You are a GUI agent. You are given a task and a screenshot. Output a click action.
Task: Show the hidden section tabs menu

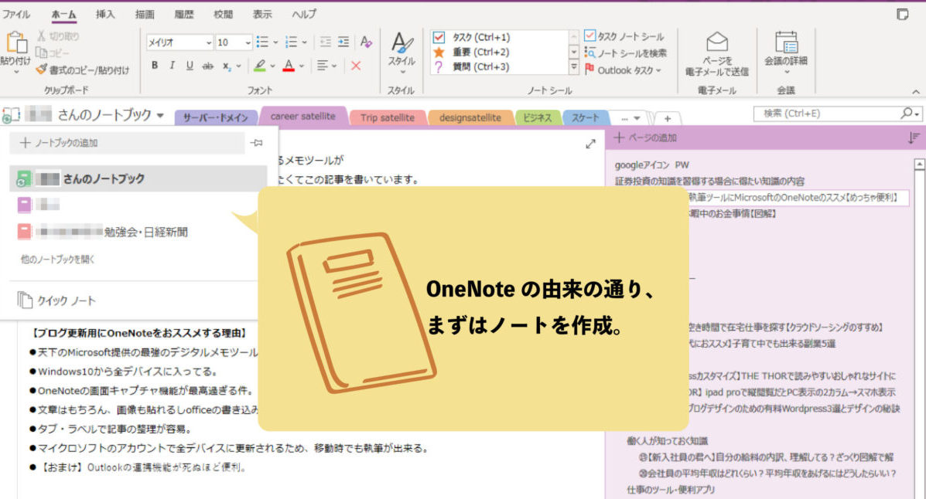630,118
